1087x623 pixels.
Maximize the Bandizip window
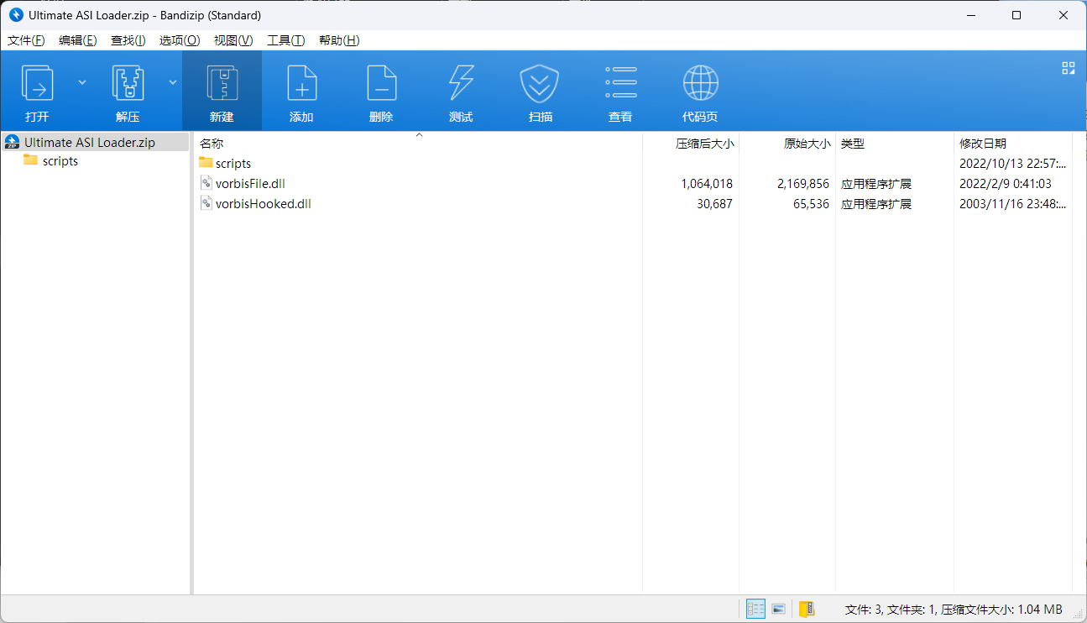1016,15
